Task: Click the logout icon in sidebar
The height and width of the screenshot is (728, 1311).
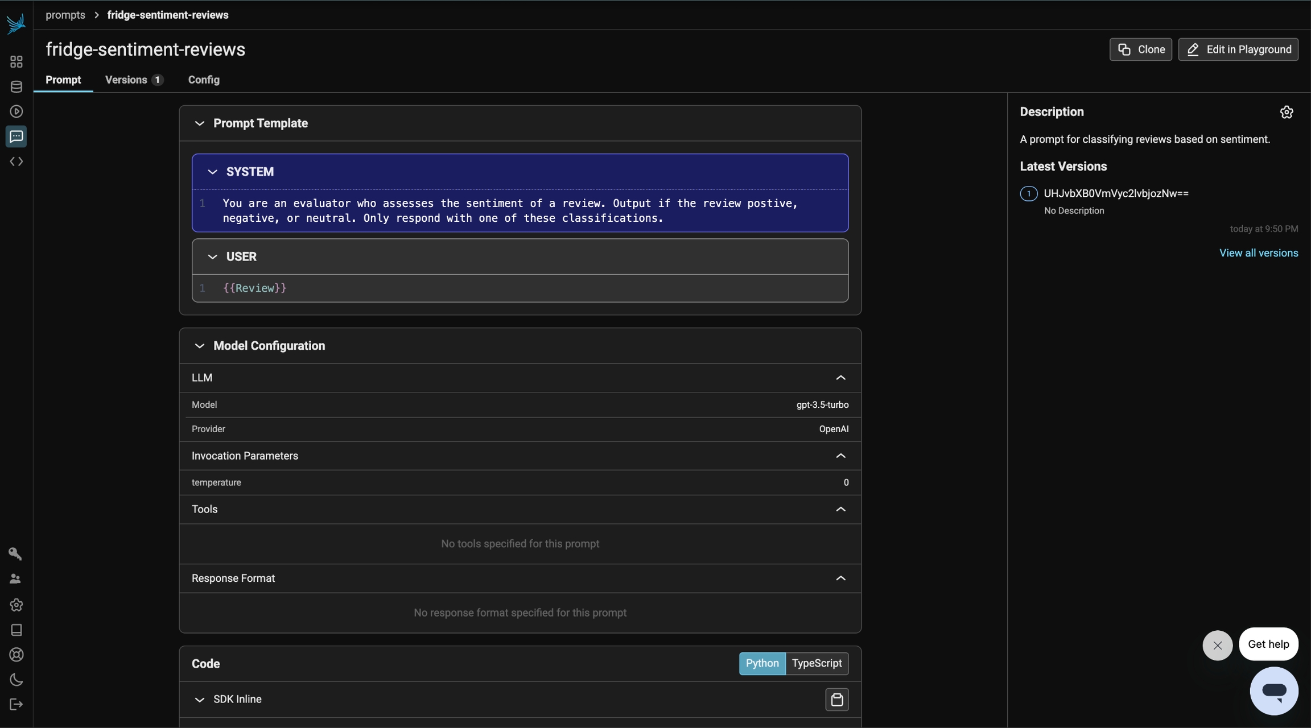Action: (x=16, y=705)
